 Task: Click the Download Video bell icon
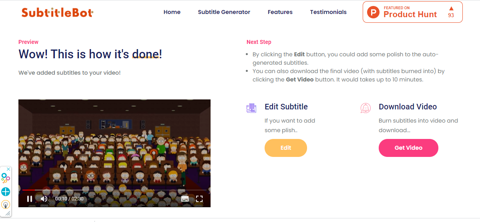pos(366,108)
